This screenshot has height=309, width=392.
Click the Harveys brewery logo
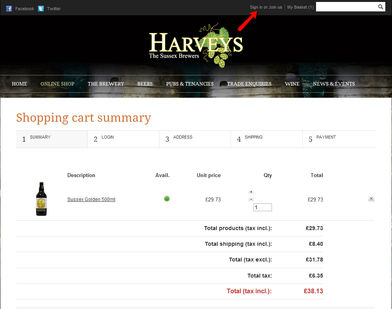[196, 45]
